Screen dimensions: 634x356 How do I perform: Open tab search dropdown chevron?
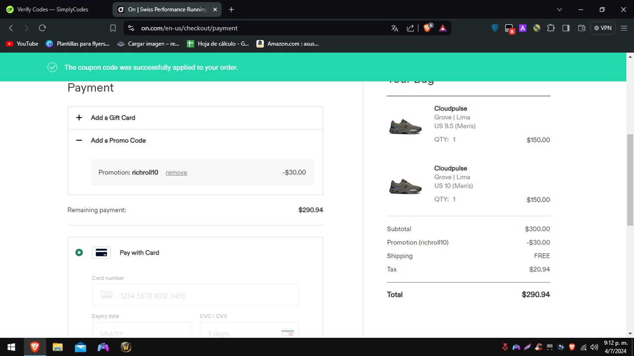click(x=559, y=9)
